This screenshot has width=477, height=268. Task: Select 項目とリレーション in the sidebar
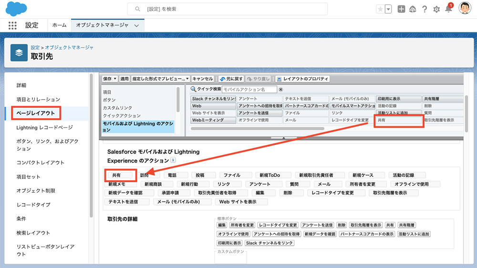point(38,100)
